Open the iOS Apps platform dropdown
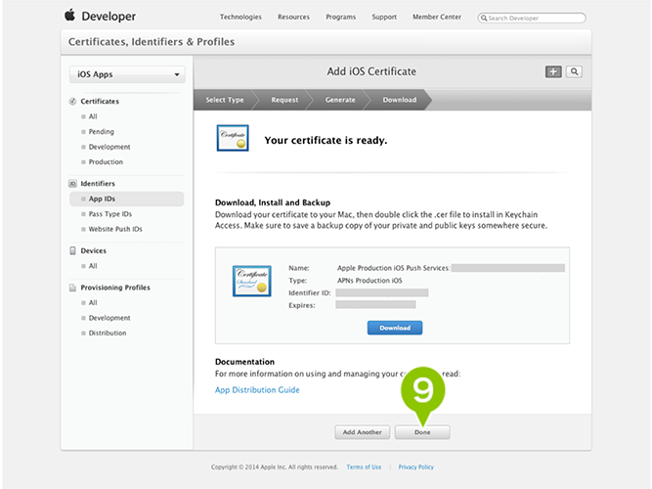 pyautogui.click(x=127, y=74)
